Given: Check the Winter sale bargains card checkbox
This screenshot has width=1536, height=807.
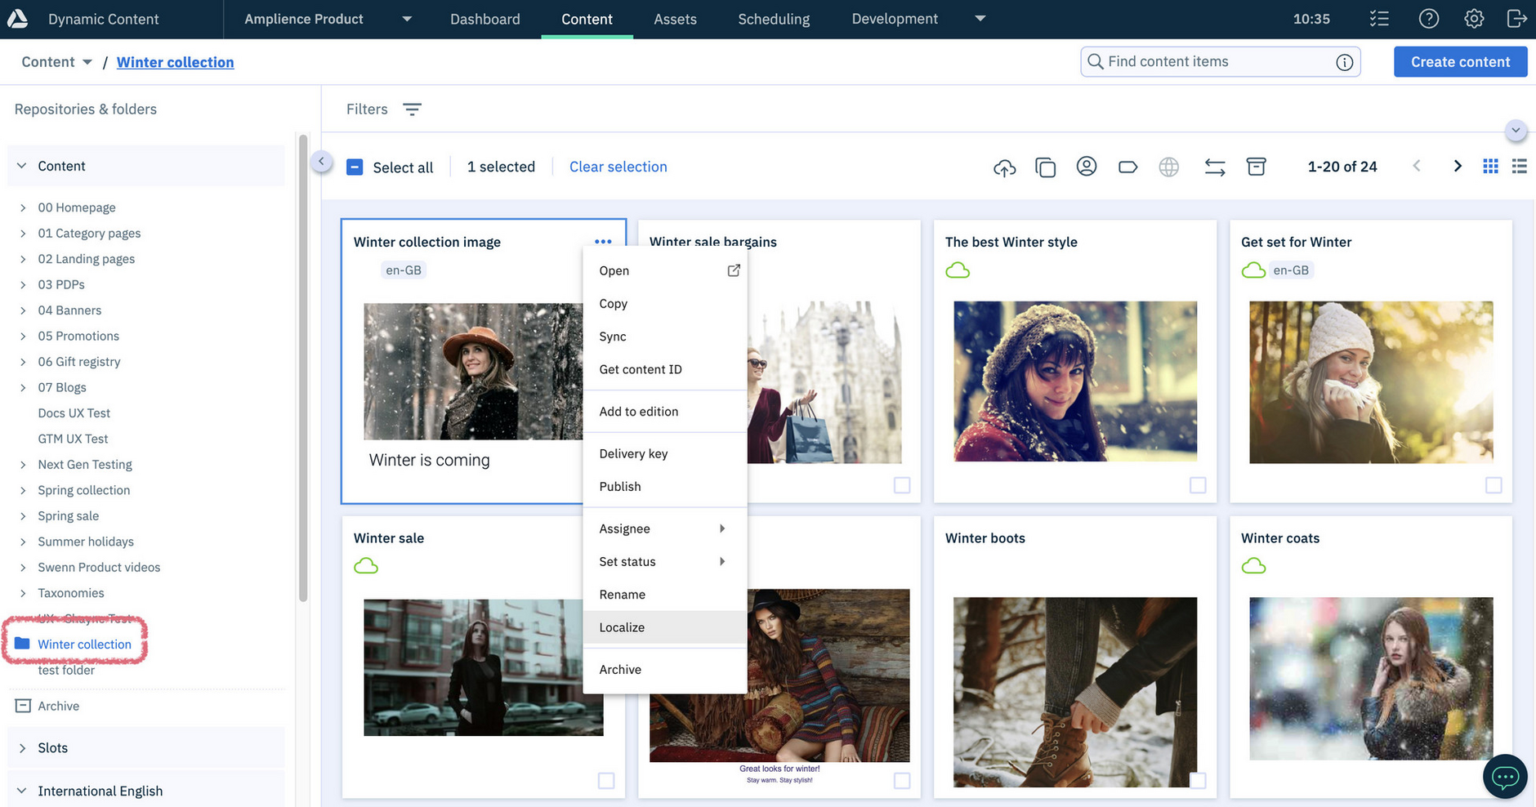Looking at the screenshot, I should pos(902,485).
